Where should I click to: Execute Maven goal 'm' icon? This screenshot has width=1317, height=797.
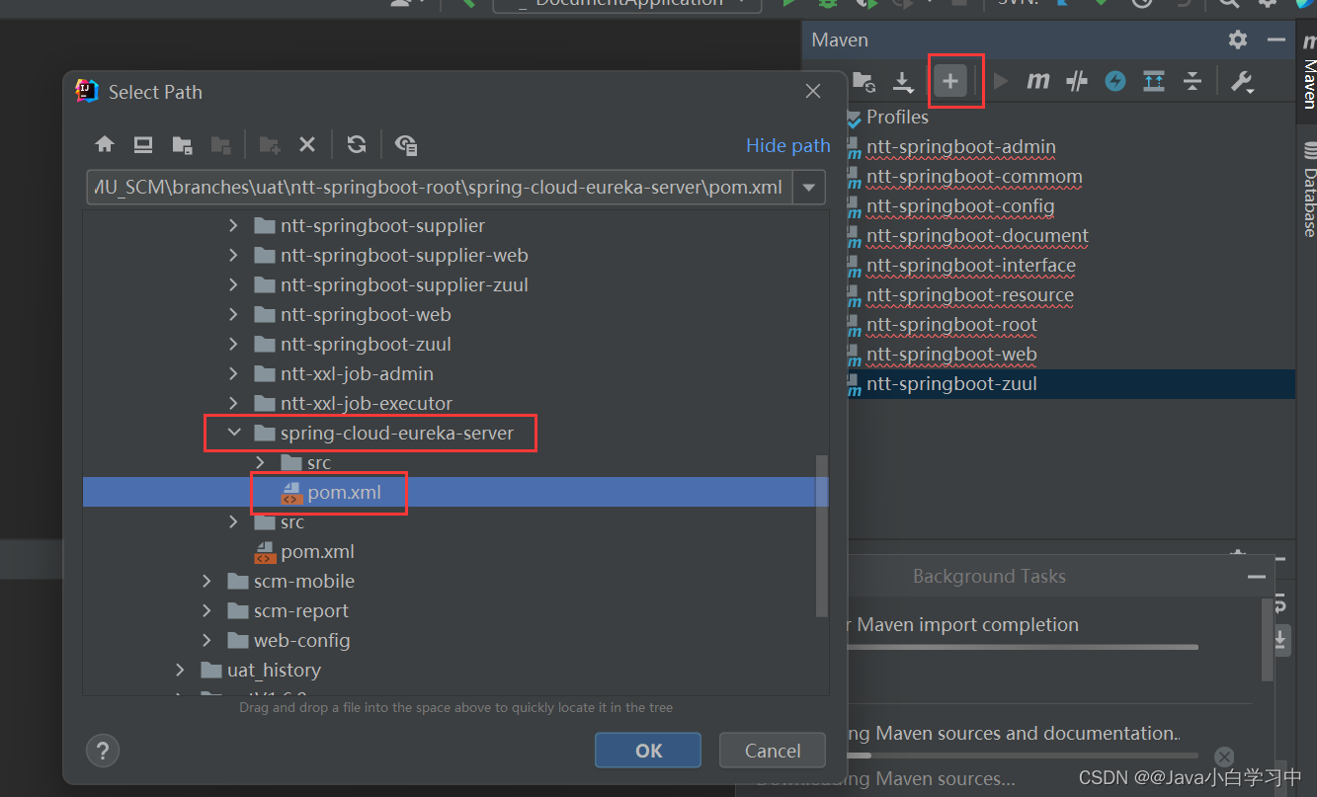(1037, 81)
